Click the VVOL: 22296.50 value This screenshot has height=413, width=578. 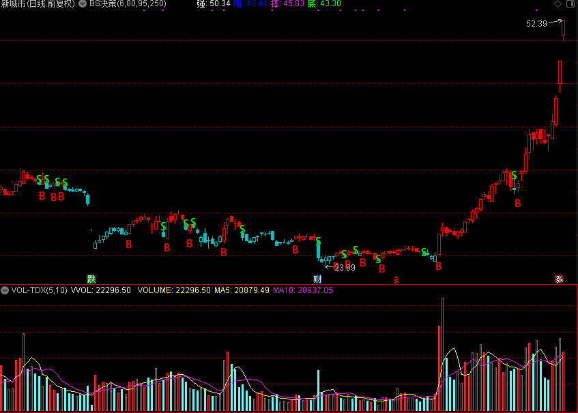(x=100, y=290)
